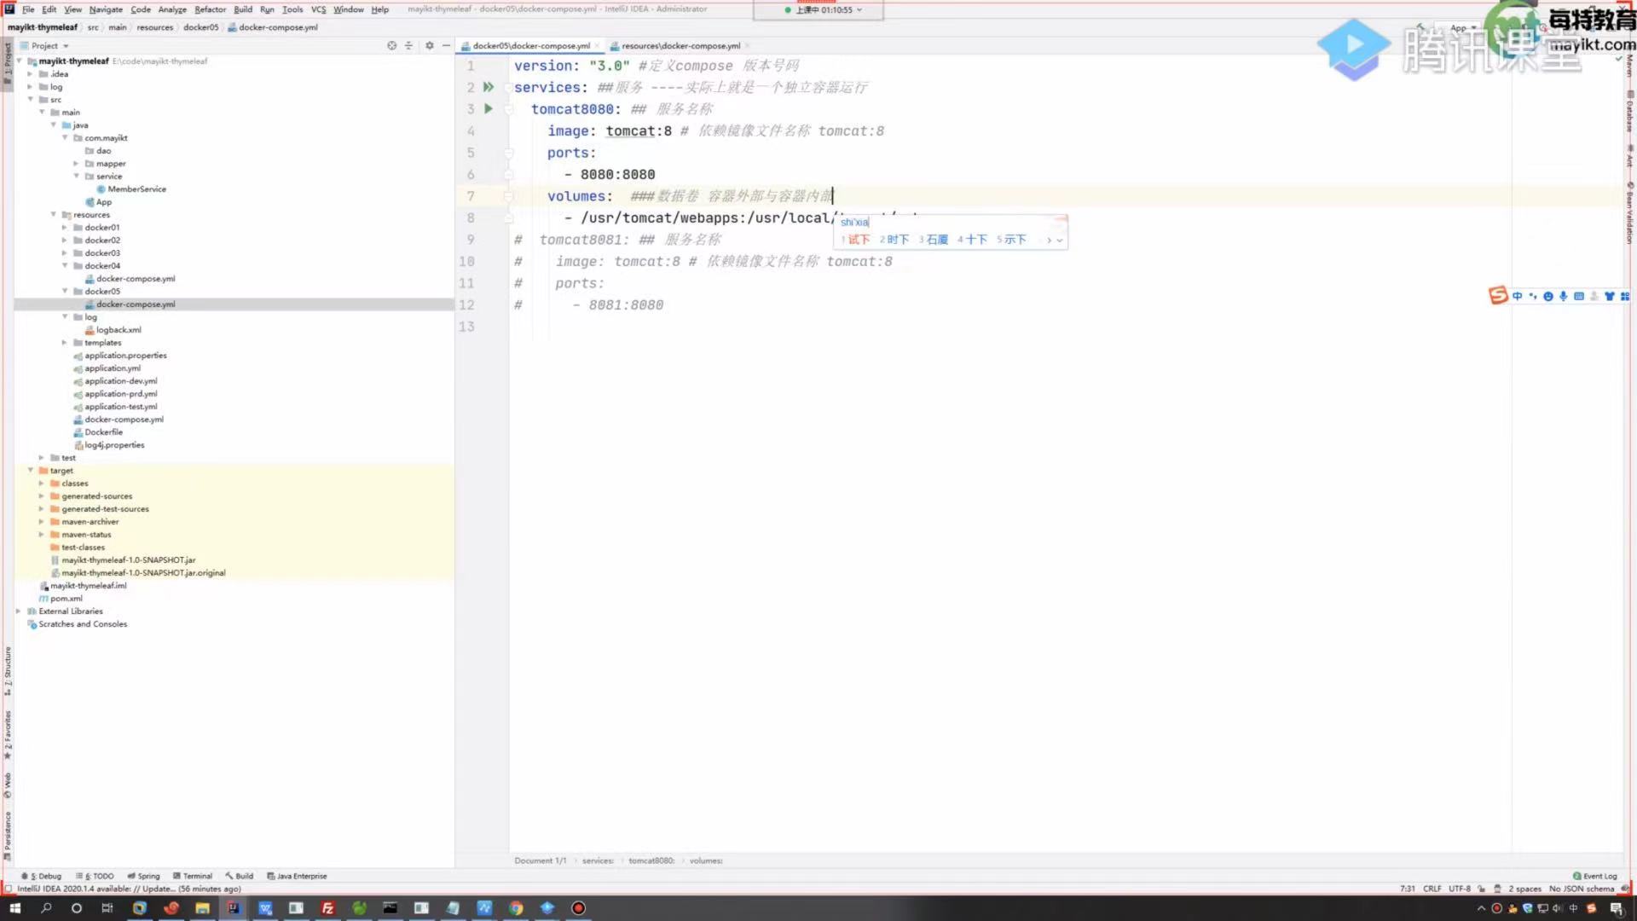Click IntelliJ IDEA update available message
This screenshot has height=921, width=1637.
pyautogui.click(x=128, y=889)
